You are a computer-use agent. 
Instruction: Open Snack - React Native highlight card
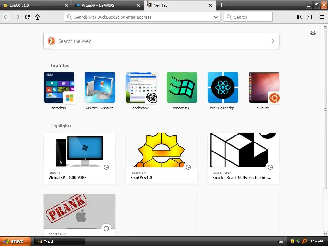point(243,158)
